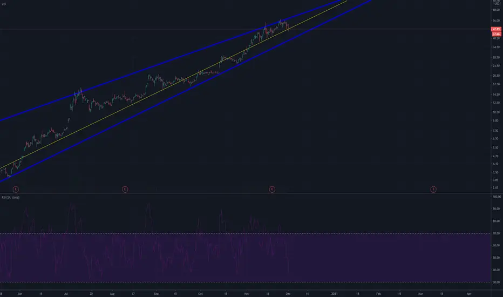Select the RSI 70 overbought dashed line
The image size is (503, 297).
coord(246,233)
